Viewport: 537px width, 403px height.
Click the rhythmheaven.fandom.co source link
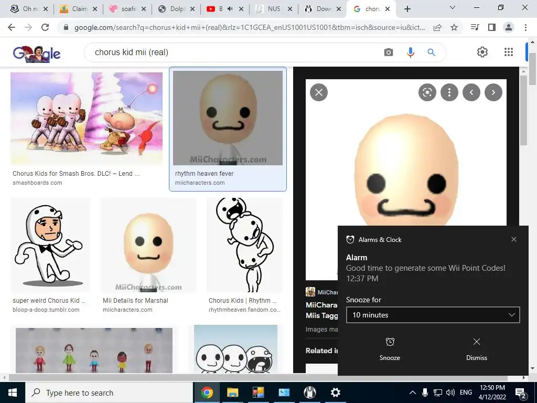tap(244, 310)
